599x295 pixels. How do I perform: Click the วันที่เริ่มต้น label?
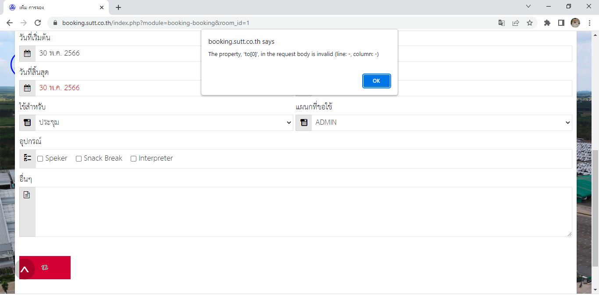tap(35, 38)
